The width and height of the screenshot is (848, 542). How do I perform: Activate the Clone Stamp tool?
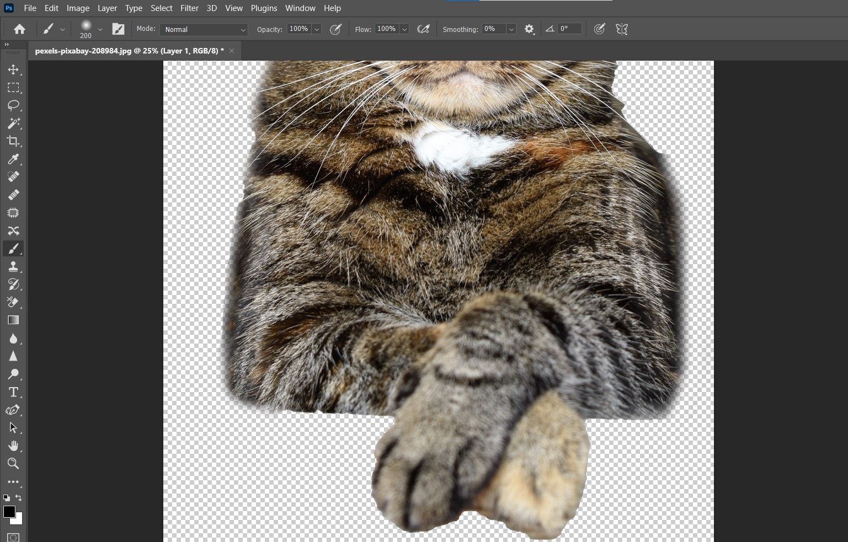(13, 267)
